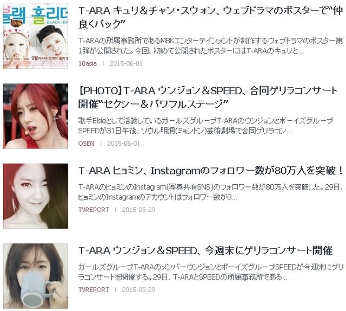This screenshot has height=311, width=346.
Task: Open the 【PHOTO】T-ARA ウンジョン＆SPEED headline
Action: pyautogui.click(x=208, y=98)
